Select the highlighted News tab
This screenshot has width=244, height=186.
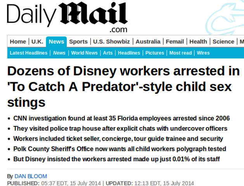[56, 41]
